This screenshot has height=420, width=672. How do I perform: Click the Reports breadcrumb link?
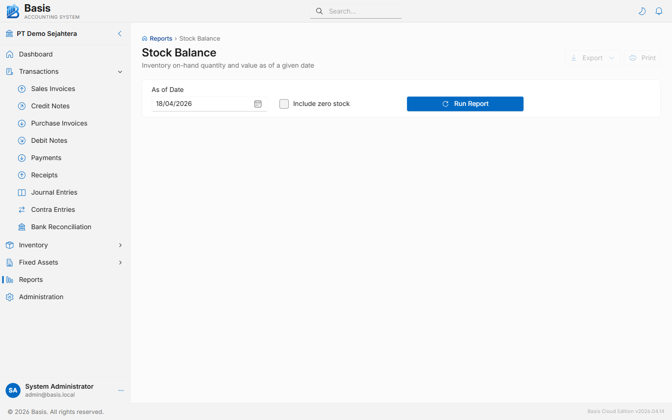[161, 39]
